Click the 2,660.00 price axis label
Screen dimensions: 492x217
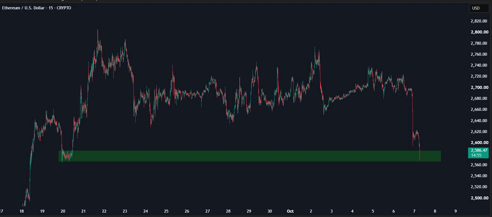(x=479, y=109)
